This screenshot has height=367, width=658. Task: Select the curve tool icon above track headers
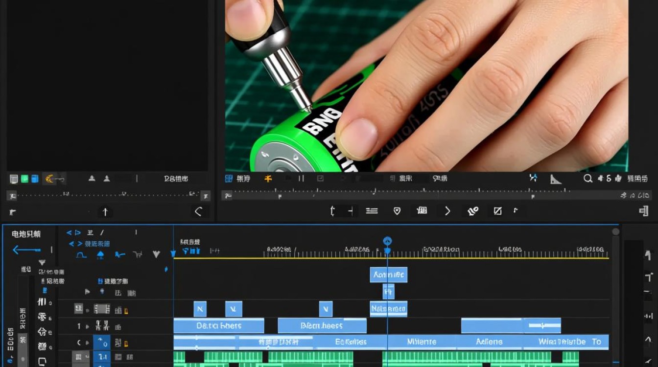81,254
